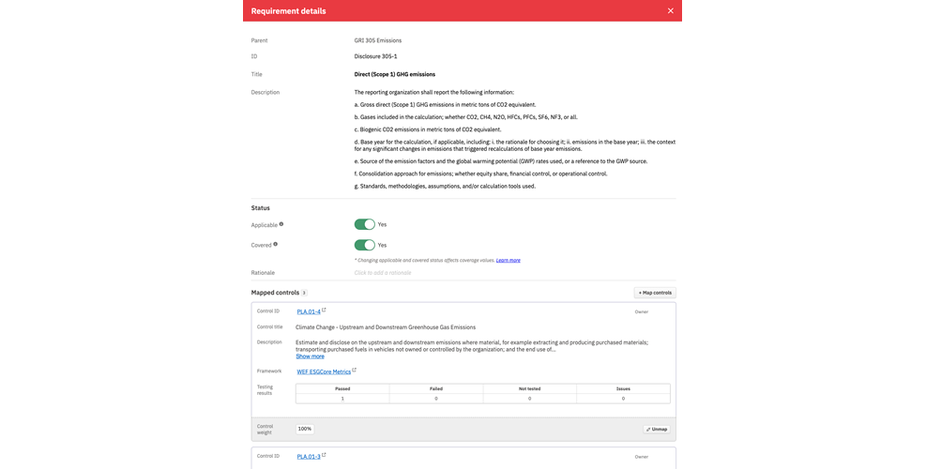The width and height of the screenshot is (926, 469).
Task: Click external link icon beside WEF ESGCore Metrics
Action: 354,370
